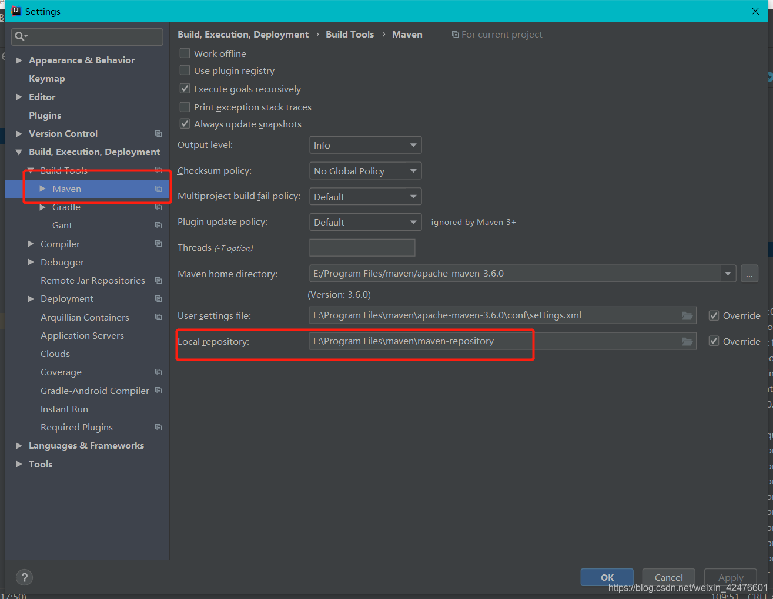Close the Settings dialog
Image resolution: width=773 pixels, height=599 pixels.
(x=755, y=11)
